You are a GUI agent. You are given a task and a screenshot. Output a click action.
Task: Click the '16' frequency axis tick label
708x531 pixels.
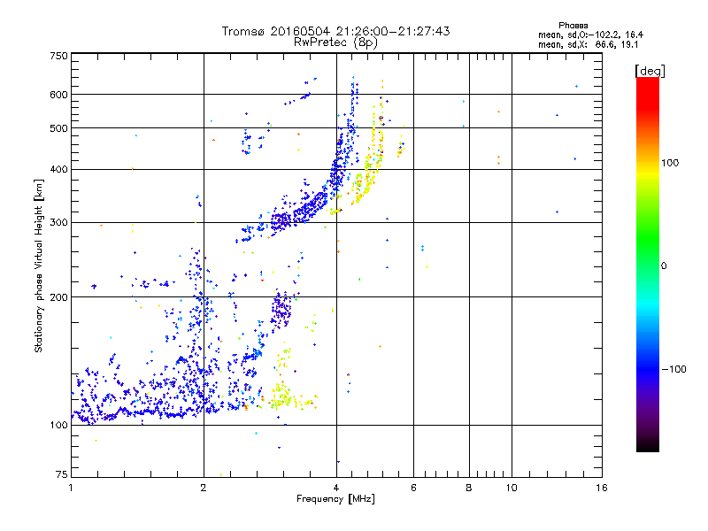602,488
